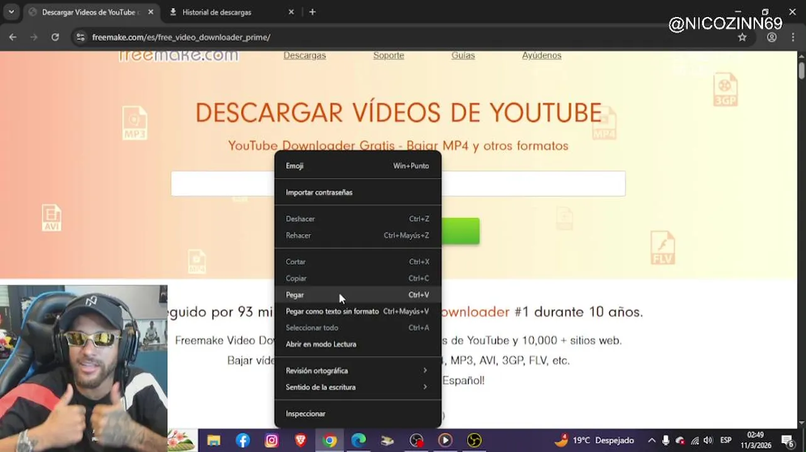Click the orange play-button taskbar app
The width and height of the screenshot is (806, 452).
[445, 441]
